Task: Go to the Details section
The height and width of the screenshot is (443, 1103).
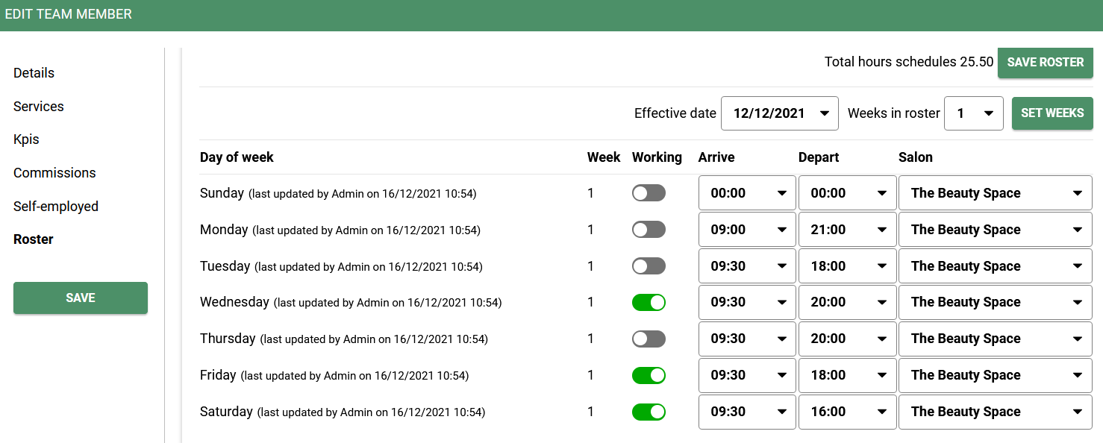Action: pos(34,73)
